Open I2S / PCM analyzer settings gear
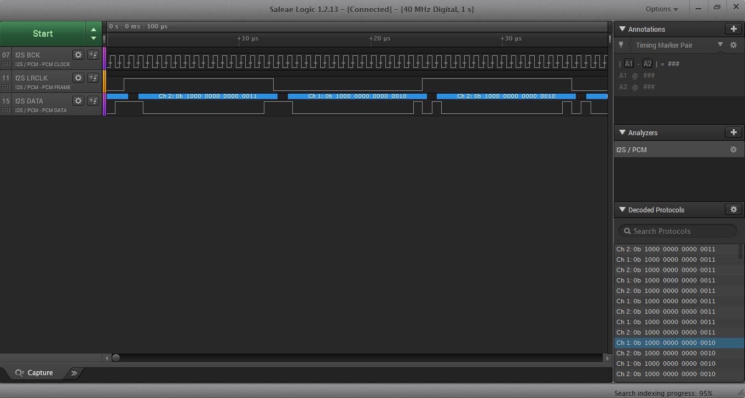The height and width of the screenshot is (398, 745). point(734,149)
